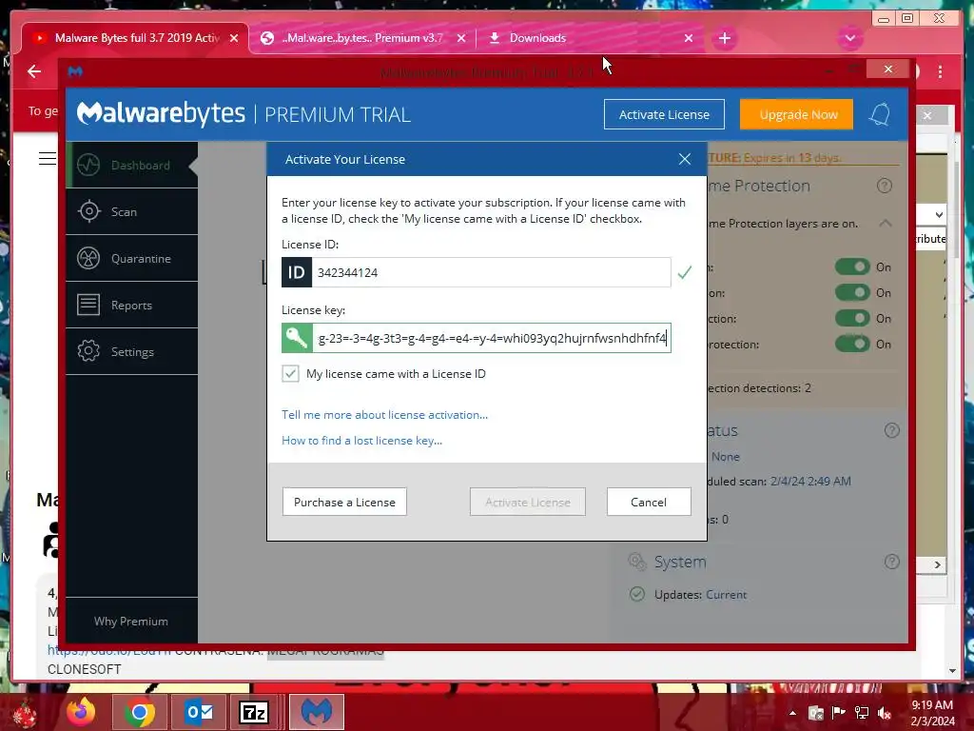974x731 pixels.
Task: Open How to find a lost license key link
Action: point(361,440)
